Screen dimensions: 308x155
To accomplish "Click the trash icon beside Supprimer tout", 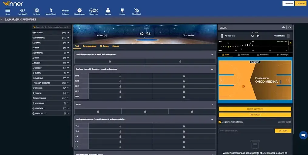I will 290,122.
